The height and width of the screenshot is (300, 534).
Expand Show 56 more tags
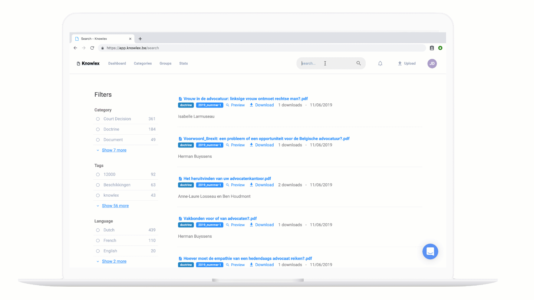(x=115, y=206)
